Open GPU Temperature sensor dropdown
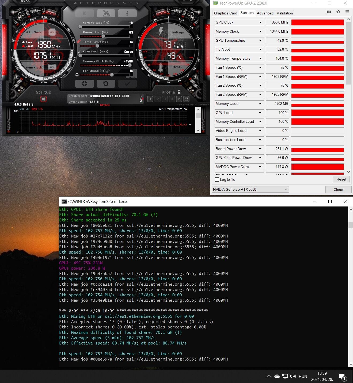This screenshot has width=353, height=383. (x=260, y=40)
